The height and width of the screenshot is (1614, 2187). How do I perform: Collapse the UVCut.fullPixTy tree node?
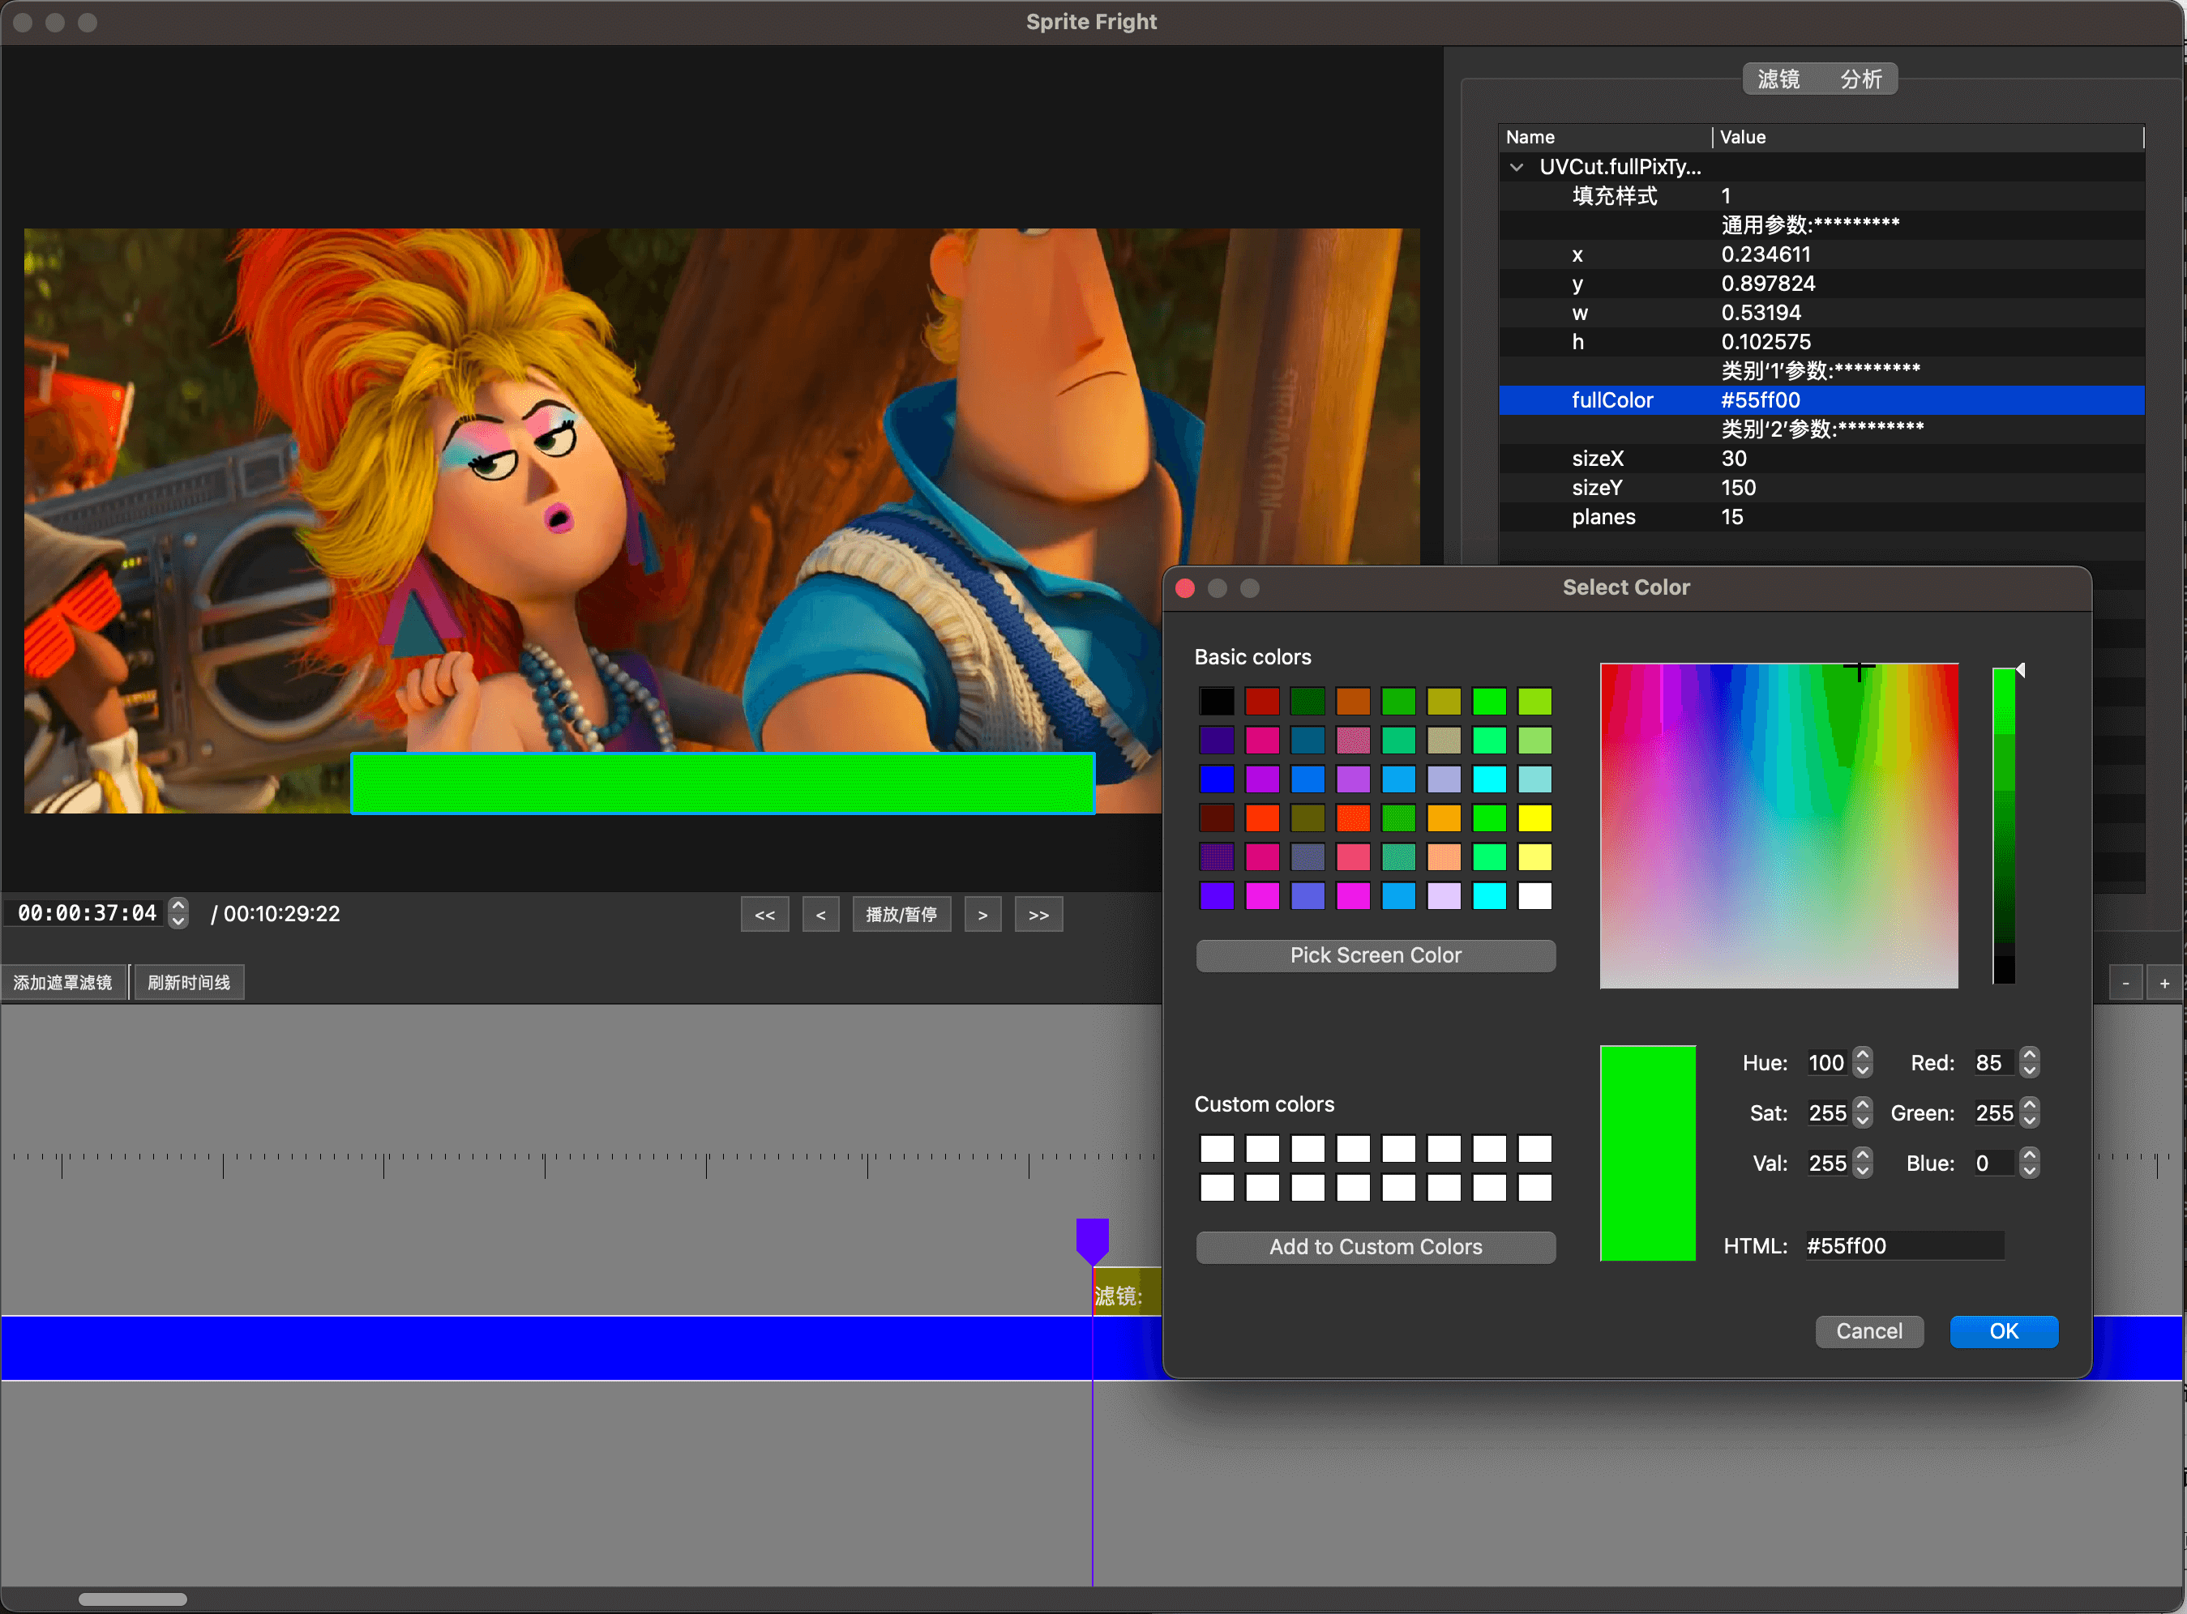click(1517, 167)
